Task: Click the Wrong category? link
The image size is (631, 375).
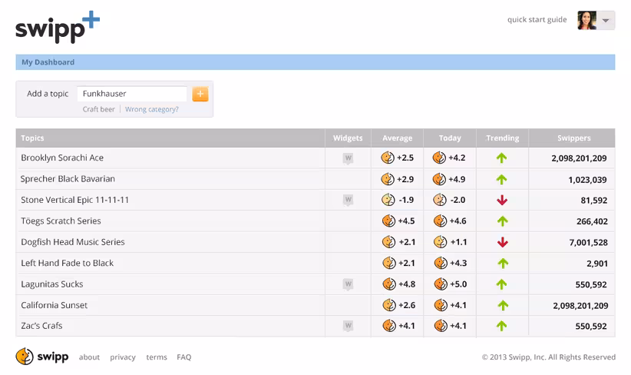Action: pos(152,109)
